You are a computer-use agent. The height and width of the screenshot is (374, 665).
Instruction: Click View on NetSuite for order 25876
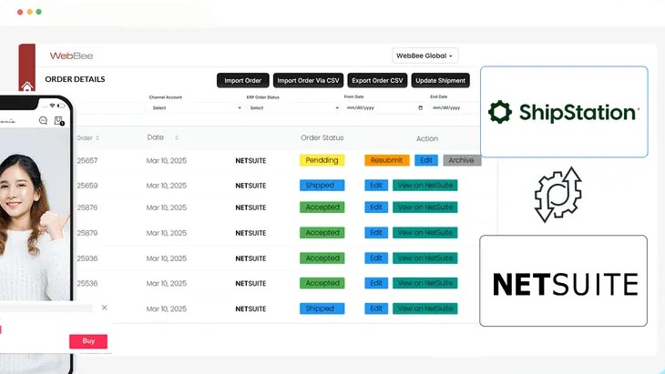(x=425, y=207)
